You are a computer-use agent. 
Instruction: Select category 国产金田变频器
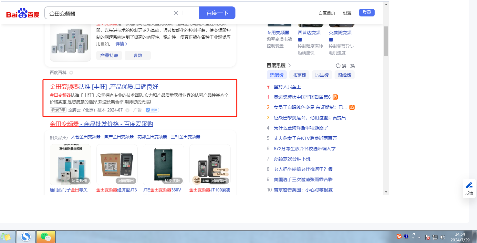[119, 137]
